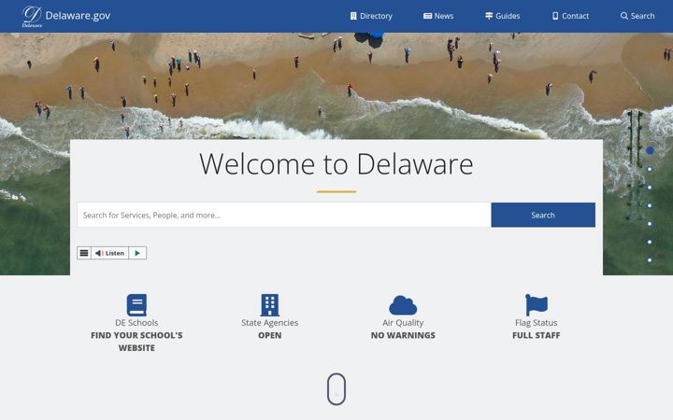Click the Contact phone icon
673x420 pixels.
tap(555, 16)
